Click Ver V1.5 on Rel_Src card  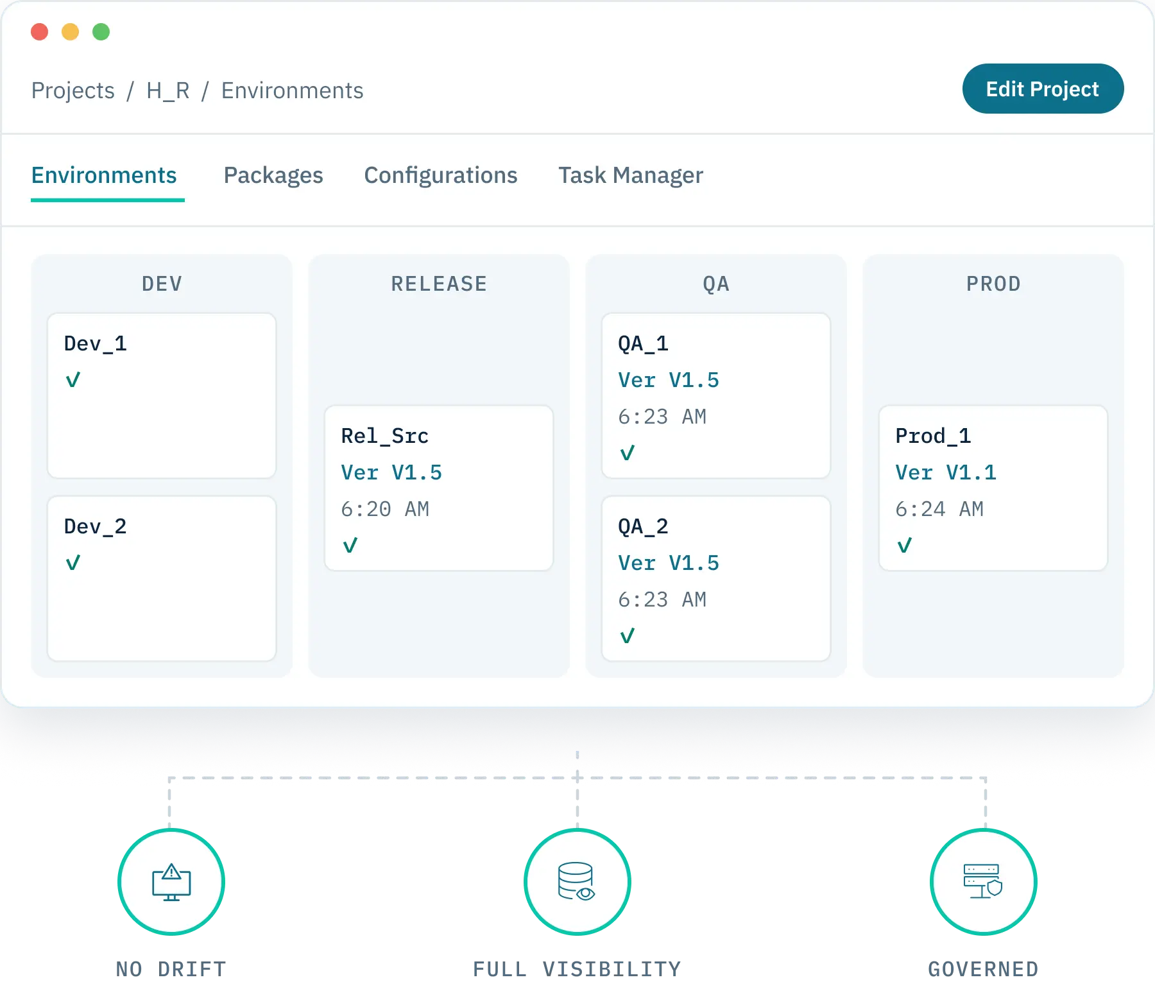pyautogui.click(x=391, y=472)
